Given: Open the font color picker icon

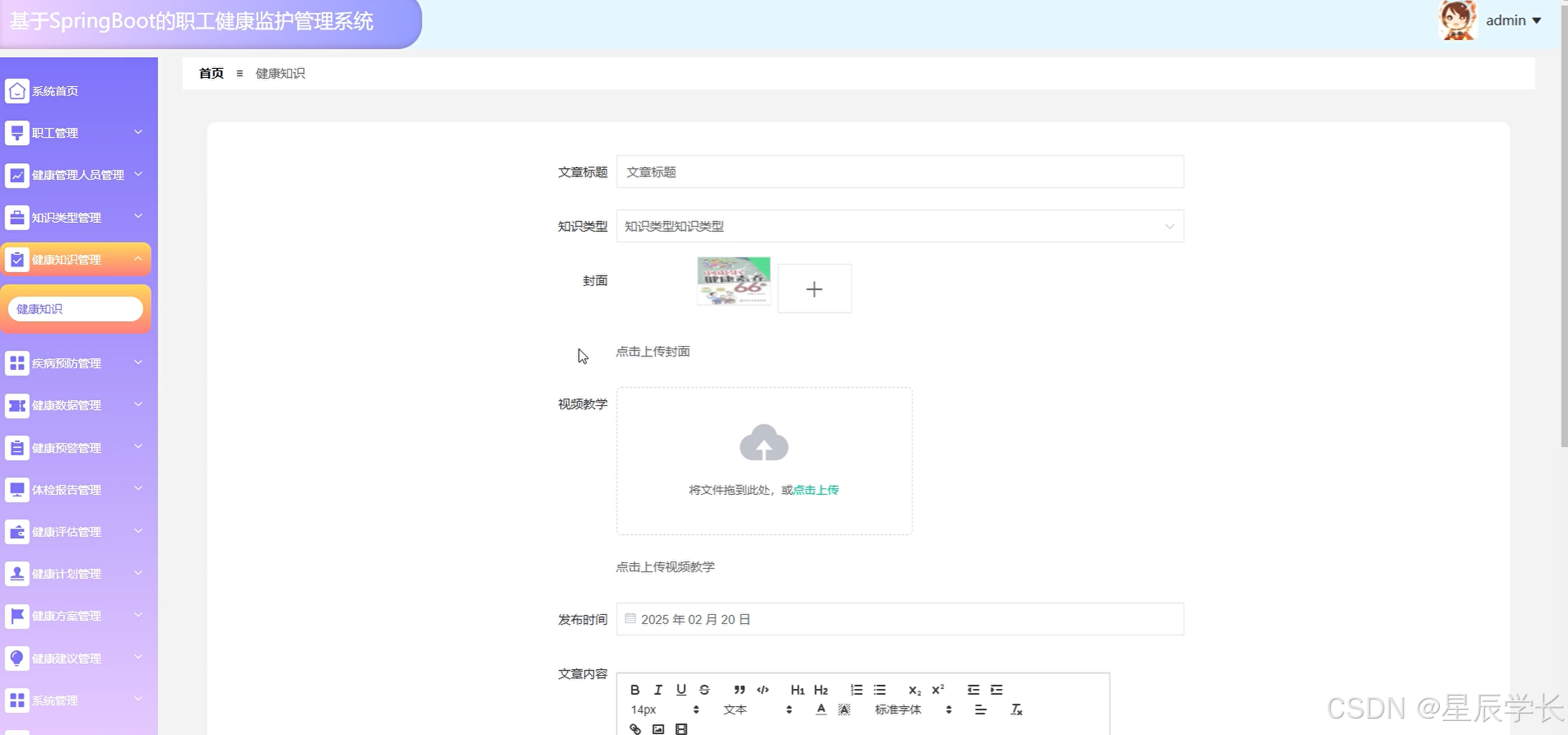Looking at the screenshot, I should tap(821, 709).
